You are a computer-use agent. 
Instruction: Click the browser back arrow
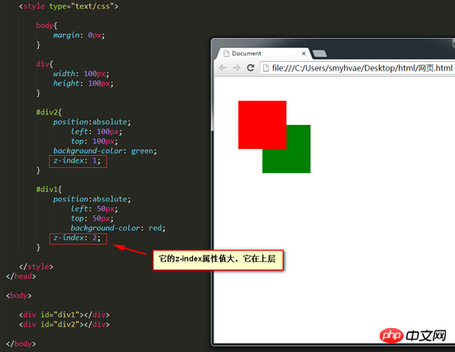pyautogui.click(x=223, y=68)
